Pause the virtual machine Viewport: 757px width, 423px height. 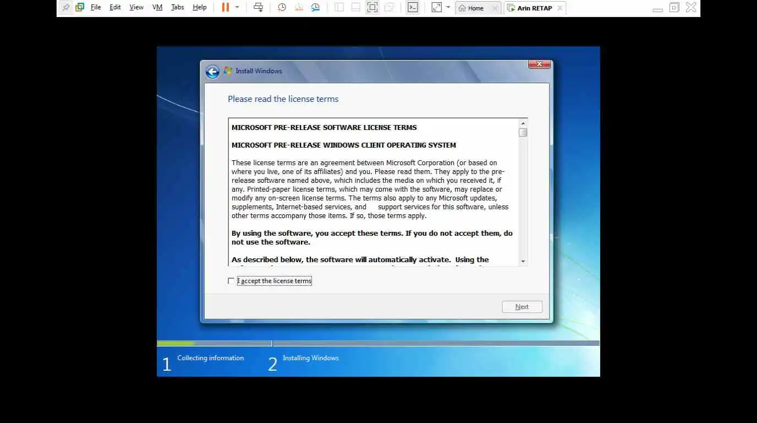(226, 8)
